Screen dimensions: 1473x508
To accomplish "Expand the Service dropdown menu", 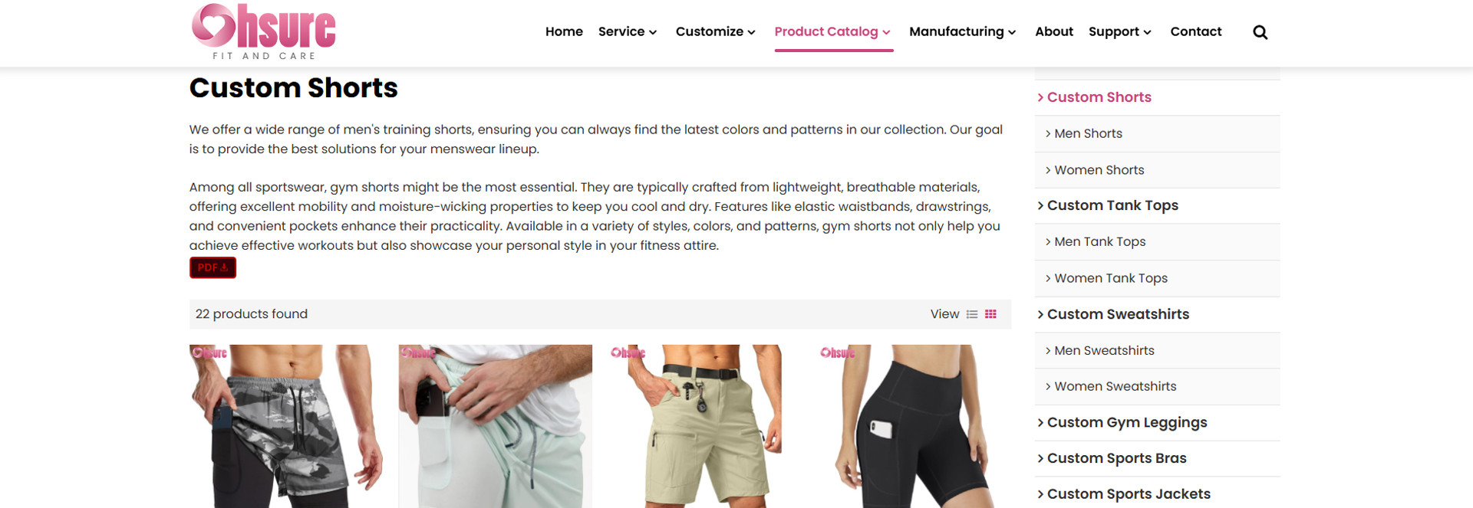I will (x=628, y=31).
